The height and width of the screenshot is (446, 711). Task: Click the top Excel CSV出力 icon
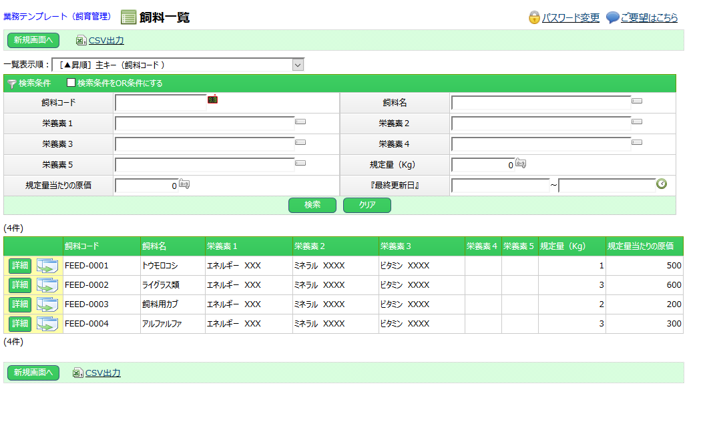(x=81, y=41)
